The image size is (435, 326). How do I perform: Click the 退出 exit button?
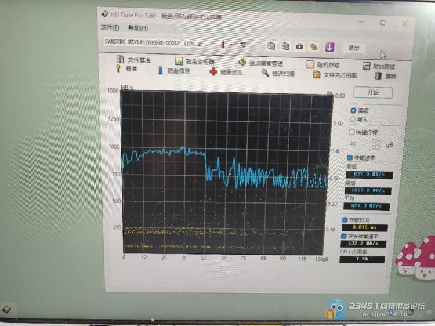point(354,48)
